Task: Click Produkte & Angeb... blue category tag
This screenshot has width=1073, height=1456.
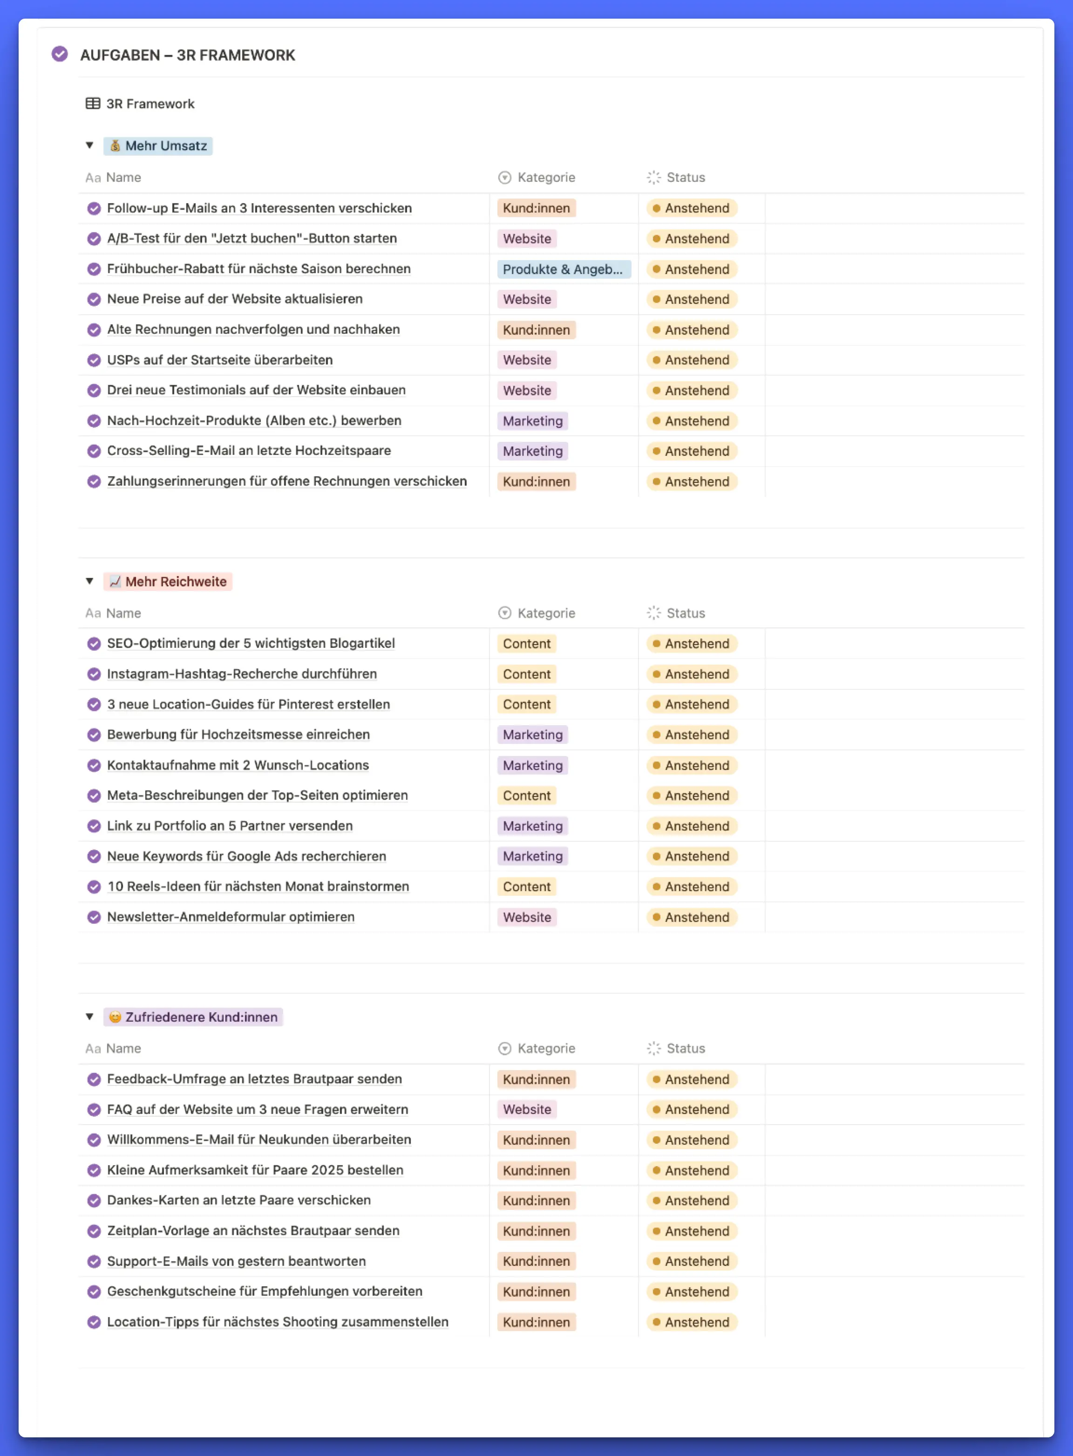Action: pos(563,269)
